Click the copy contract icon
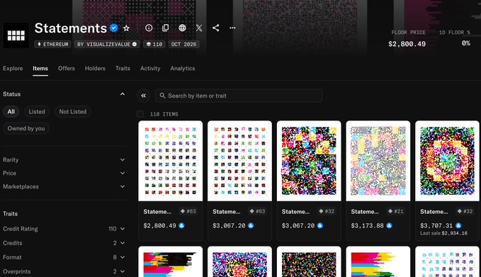The image size is (481, 277). coord(165,28)
